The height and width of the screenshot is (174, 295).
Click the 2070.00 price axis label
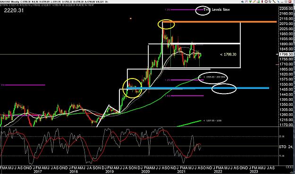[286, 24]
